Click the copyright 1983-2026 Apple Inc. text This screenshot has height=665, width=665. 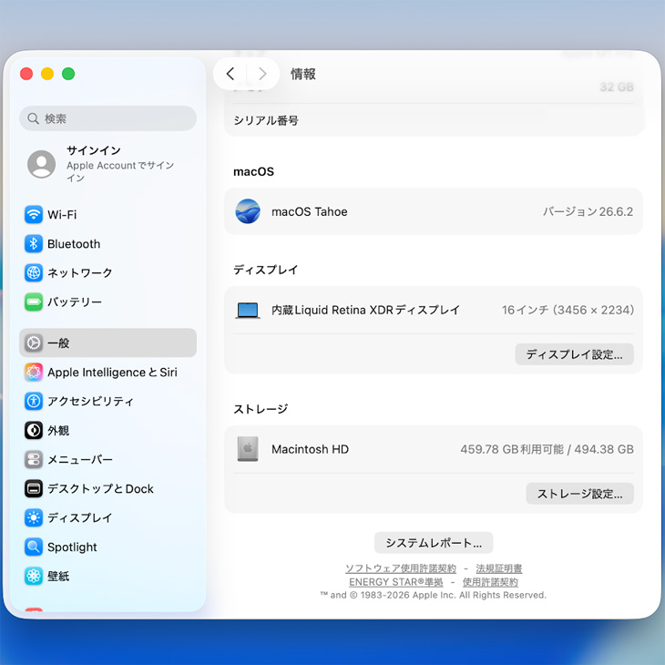click(x=434, y=595)
